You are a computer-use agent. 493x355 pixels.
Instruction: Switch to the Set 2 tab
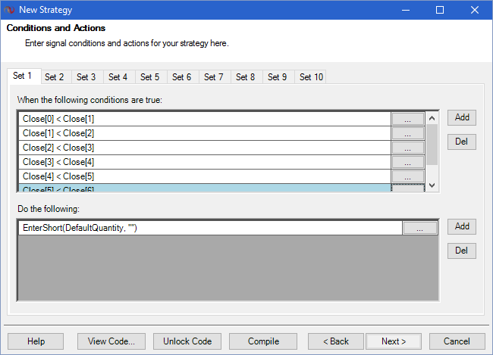tap(54, 77)
